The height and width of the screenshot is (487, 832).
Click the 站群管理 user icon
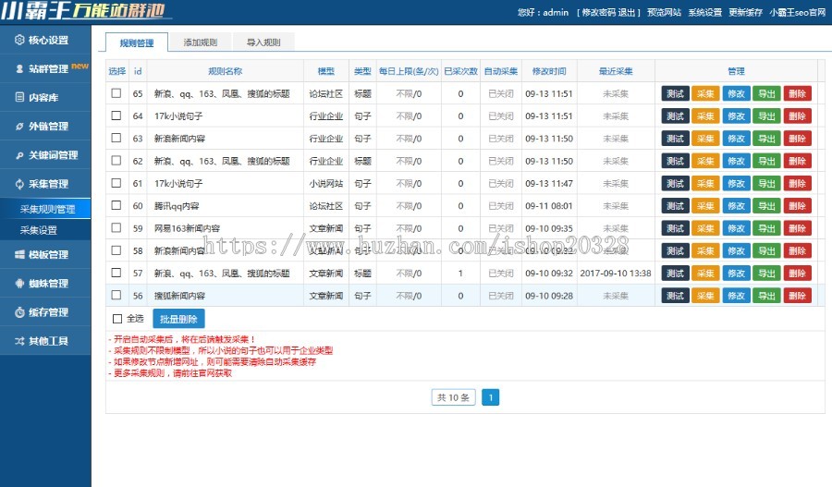pos(19,68)
